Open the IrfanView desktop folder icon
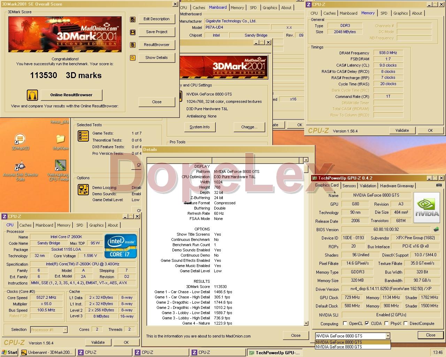This screenshot has width=446, height=357. (x=61, y=139)
